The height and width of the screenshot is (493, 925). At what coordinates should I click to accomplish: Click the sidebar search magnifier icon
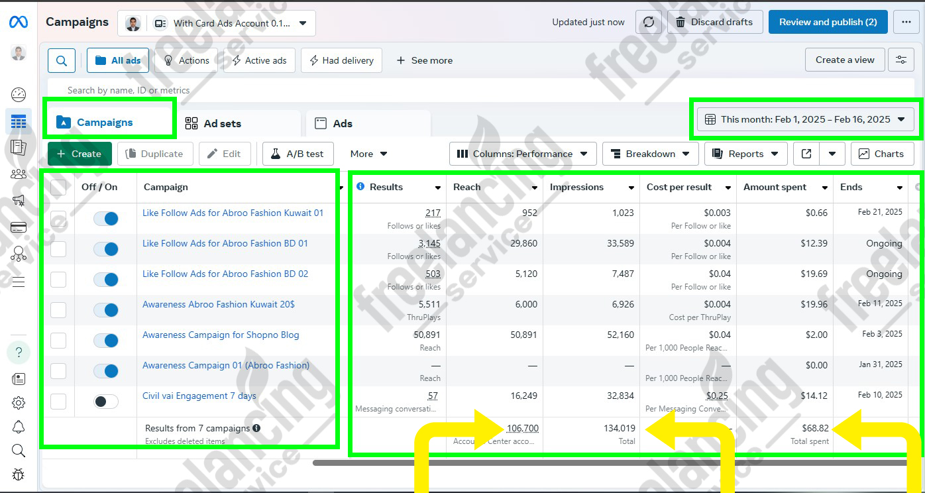(19, 451)
